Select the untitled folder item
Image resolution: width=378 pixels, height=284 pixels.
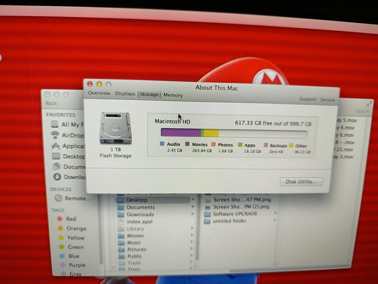[x=225, y=221]
